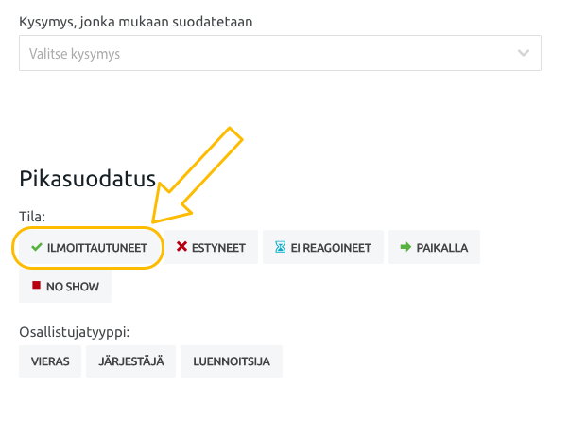The height and width of the screenshot is (440, 569).
Task: Select Järjestäjä participant type
Action: [131, 361]
